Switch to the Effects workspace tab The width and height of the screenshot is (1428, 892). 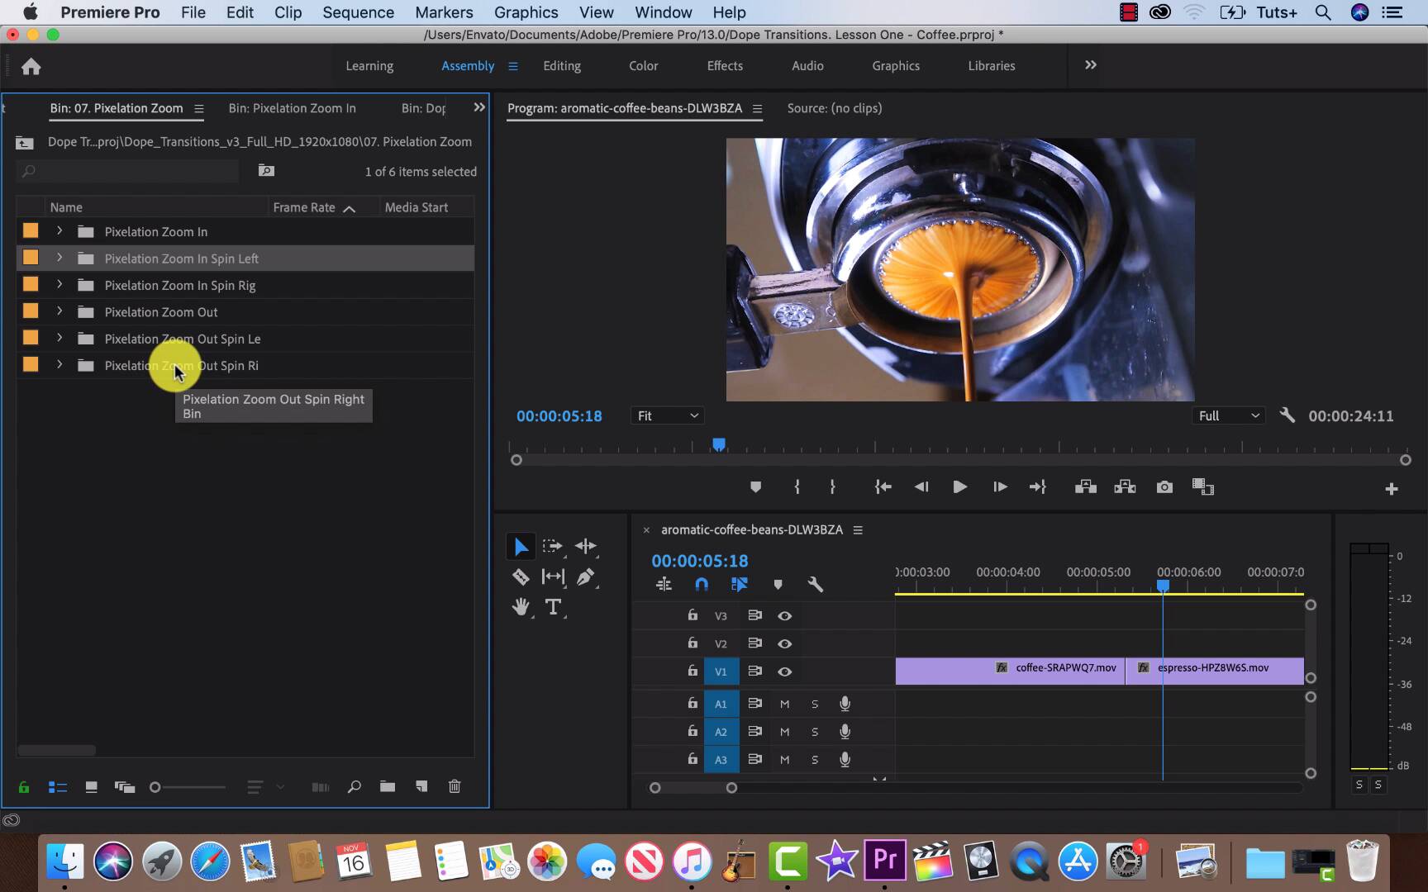[x=725, y=66]
